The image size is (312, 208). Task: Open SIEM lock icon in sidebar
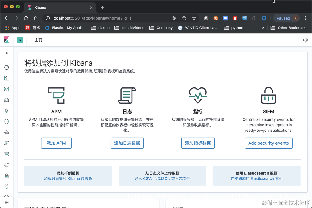(x=7, y=176)
